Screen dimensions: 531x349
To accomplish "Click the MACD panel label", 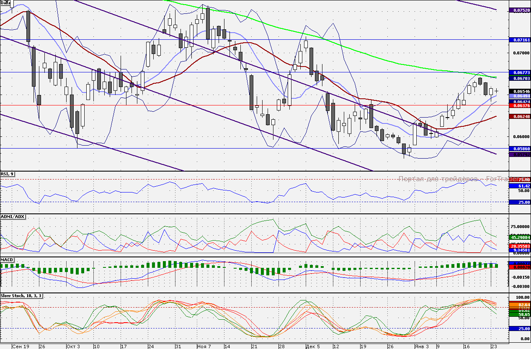I will tap(7, 260).
